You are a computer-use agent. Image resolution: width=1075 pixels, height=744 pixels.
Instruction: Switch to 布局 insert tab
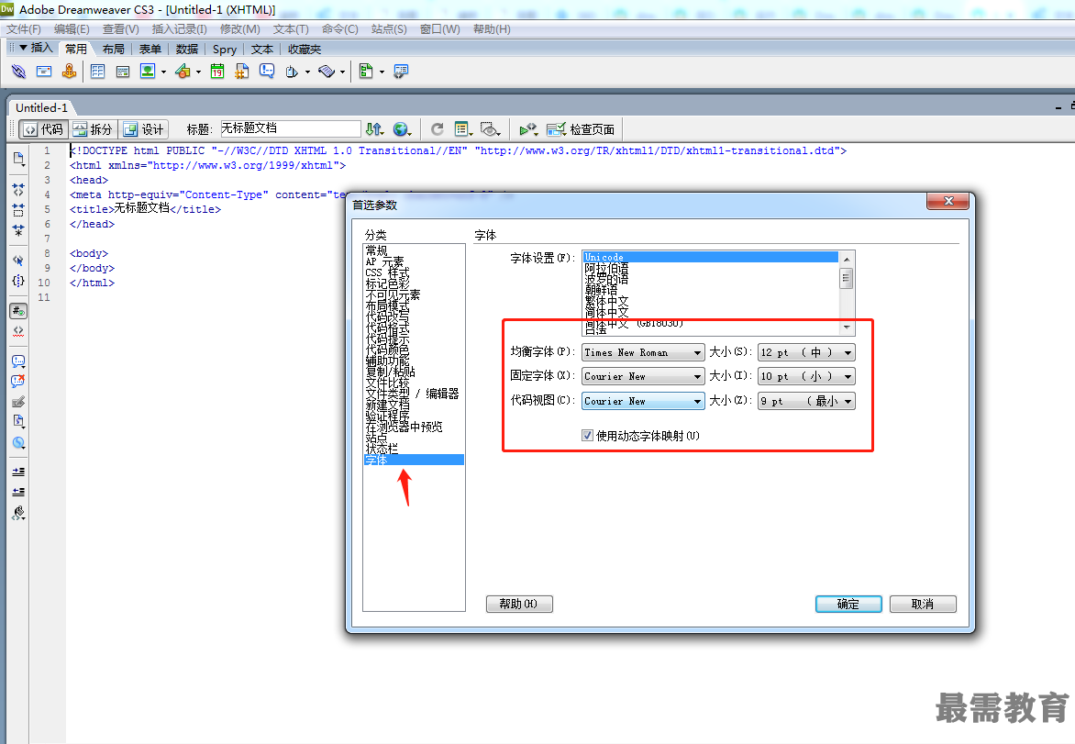pyautogui.click(x=113, y=49)
